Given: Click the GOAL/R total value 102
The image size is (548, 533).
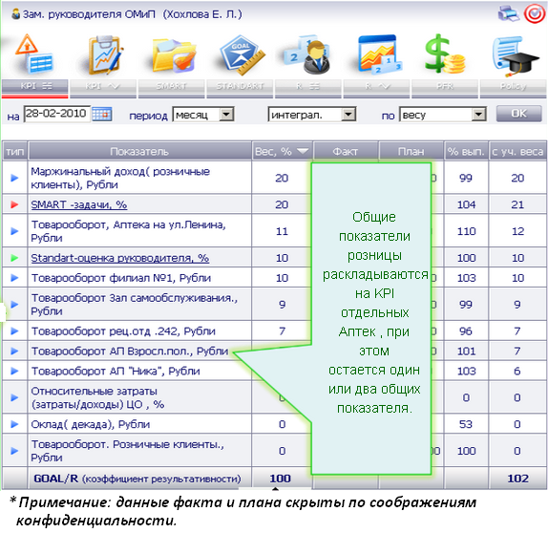Looking at the screenshot, I should (517, 479).
